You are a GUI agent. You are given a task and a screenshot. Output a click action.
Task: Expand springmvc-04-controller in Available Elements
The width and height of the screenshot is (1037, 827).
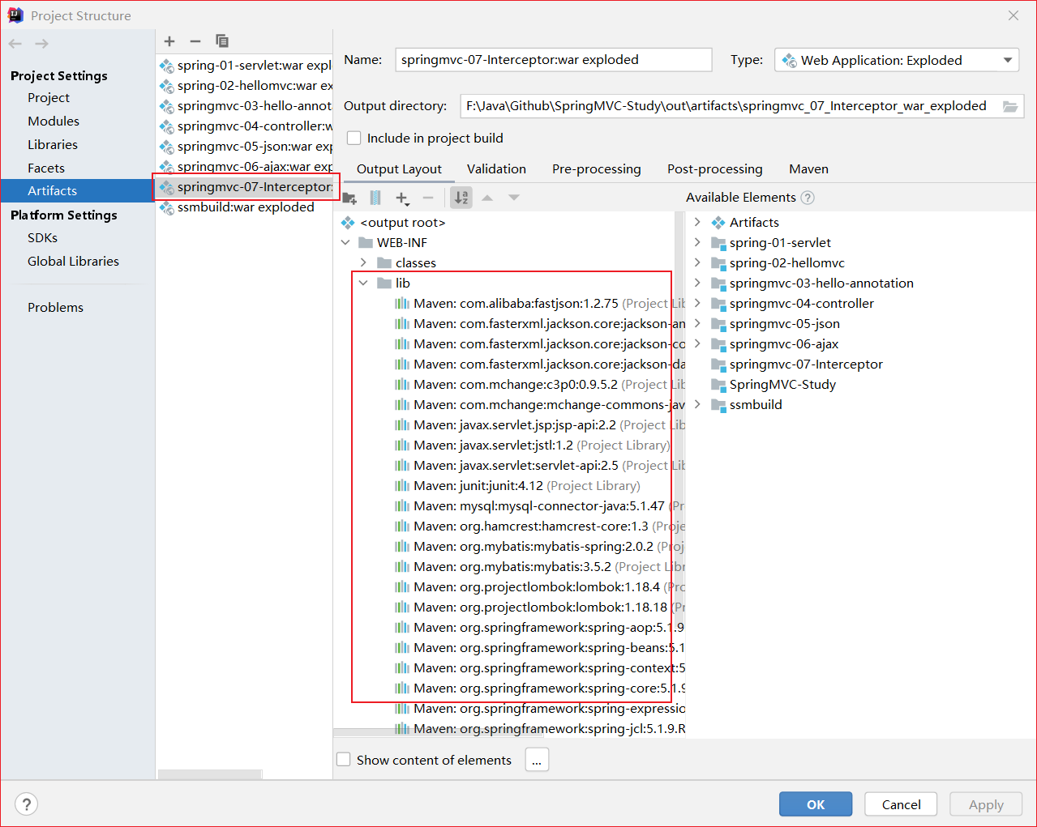point(697,303)
